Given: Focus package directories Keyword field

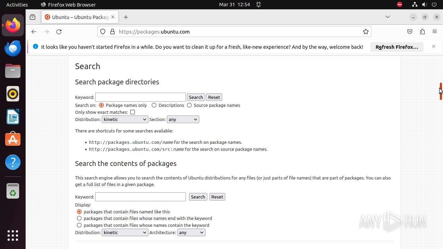Looking at the screenshot, I should tap(141, 97).
